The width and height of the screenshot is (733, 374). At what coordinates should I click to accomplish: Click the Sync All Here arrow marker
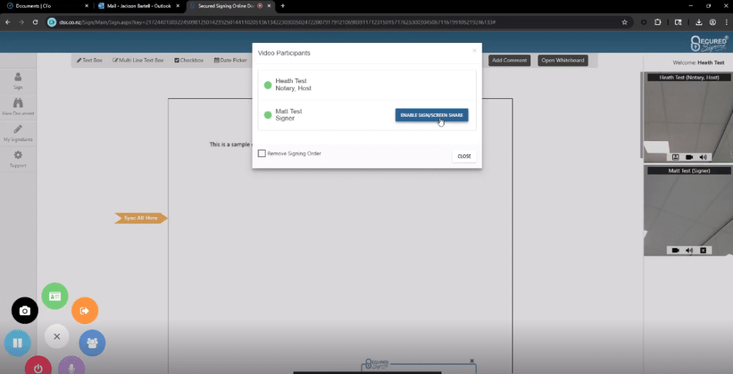click(x=140, y=218)
